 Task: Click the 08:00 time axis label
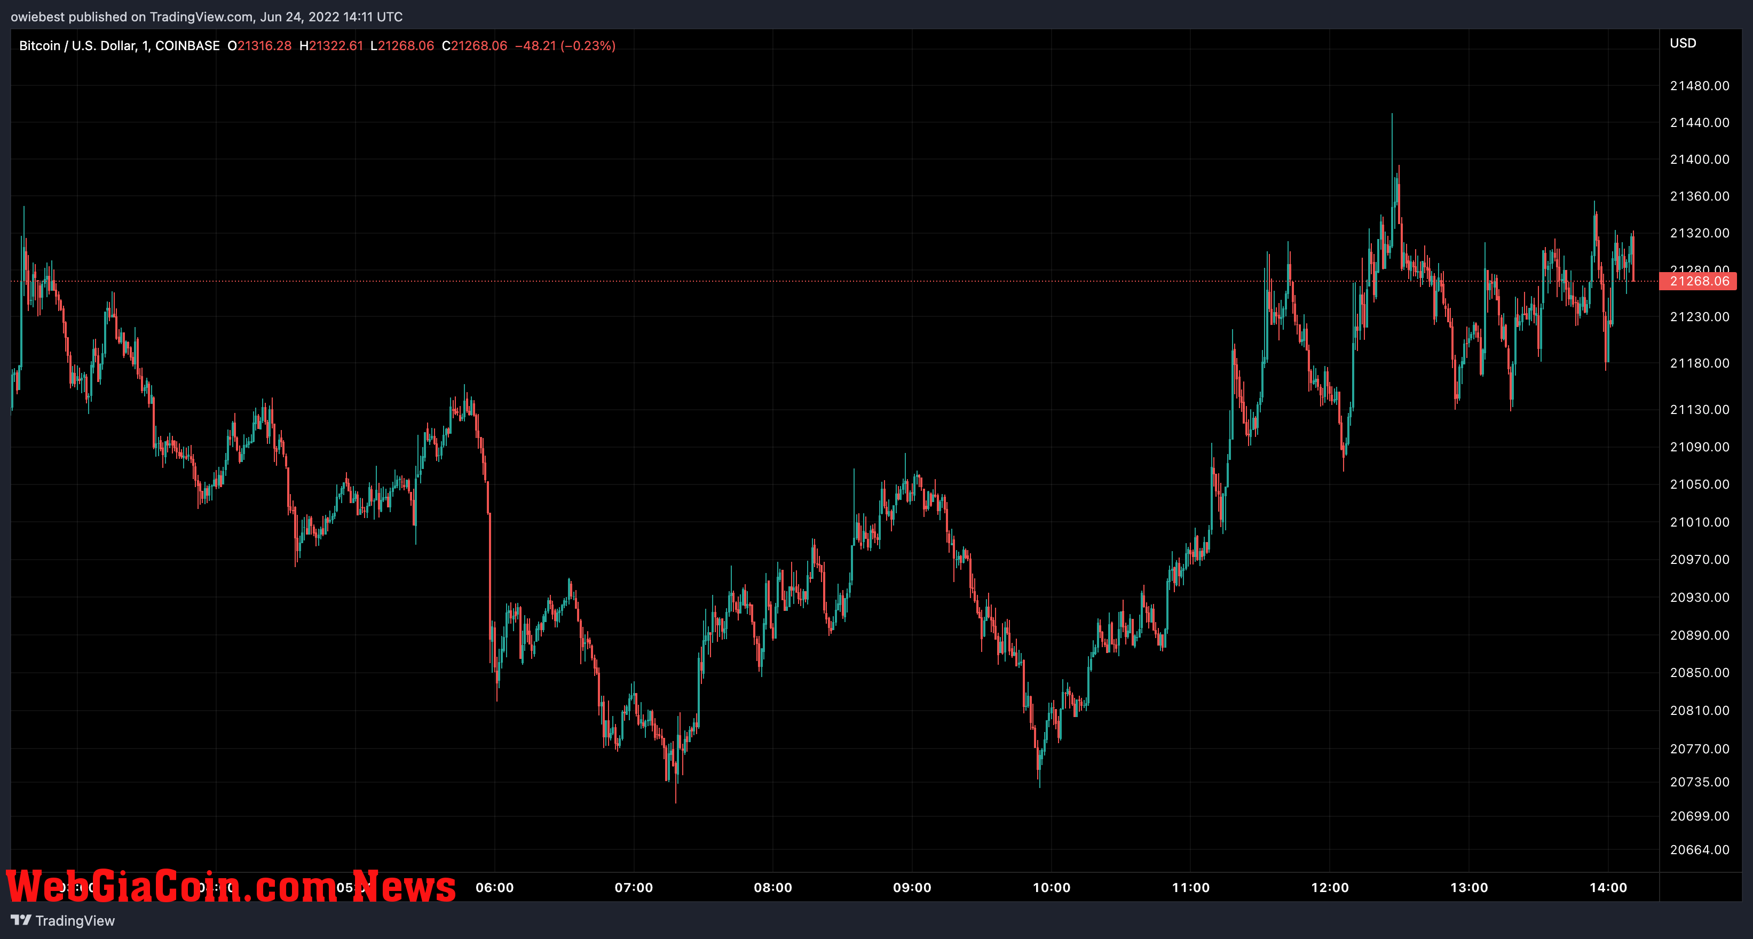click(773, 887)
